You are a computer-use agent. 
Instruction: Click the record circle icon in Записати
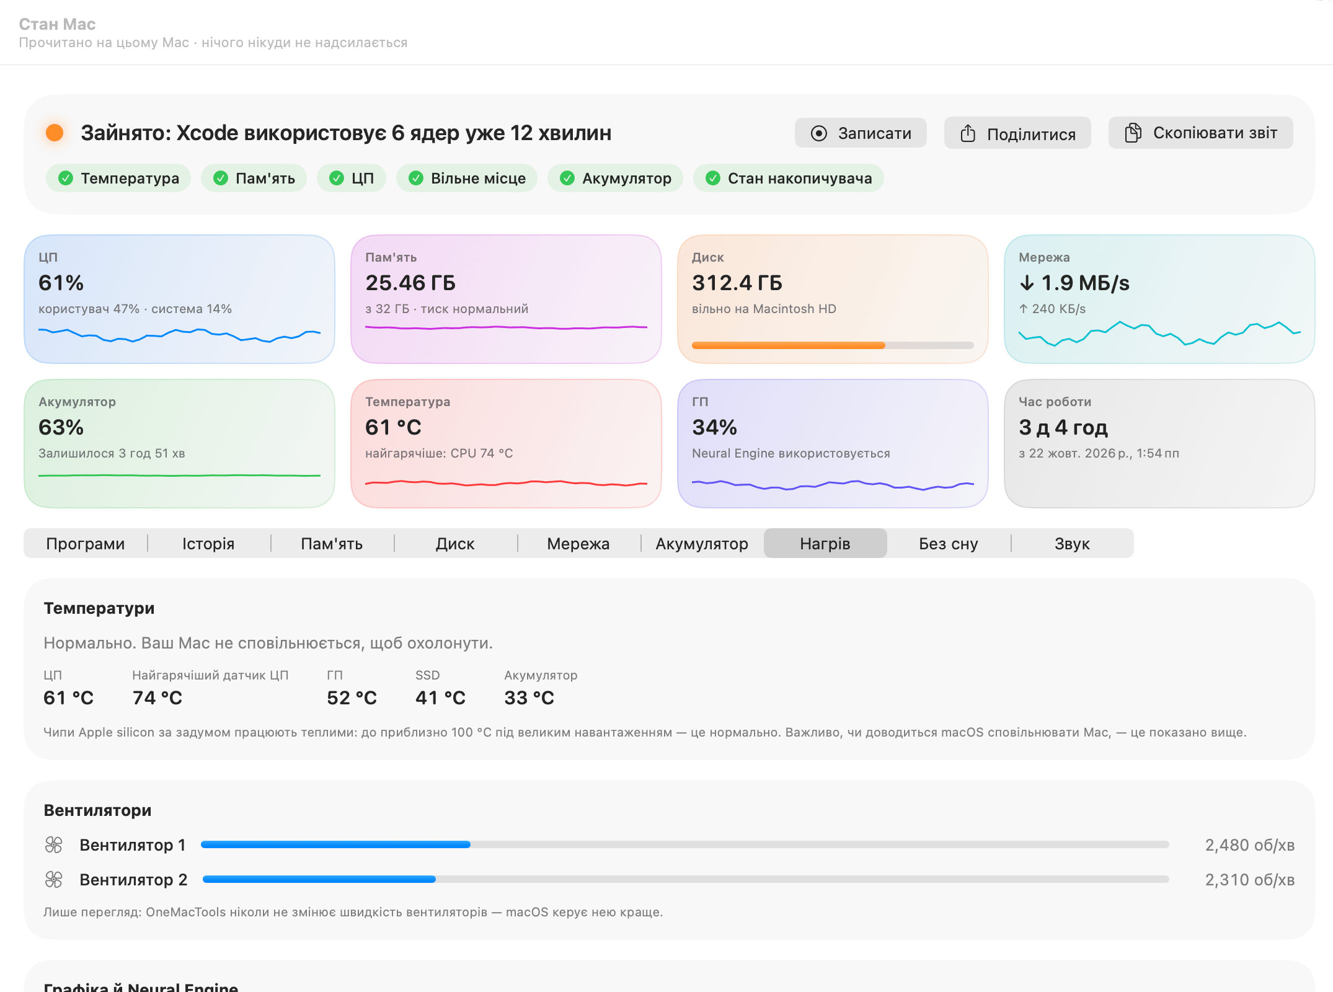point(818,133)
